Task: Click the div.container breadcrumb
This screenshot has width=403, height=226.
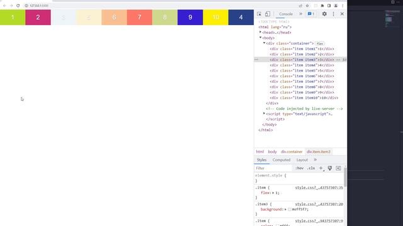Action: click(x=292, y=152)
